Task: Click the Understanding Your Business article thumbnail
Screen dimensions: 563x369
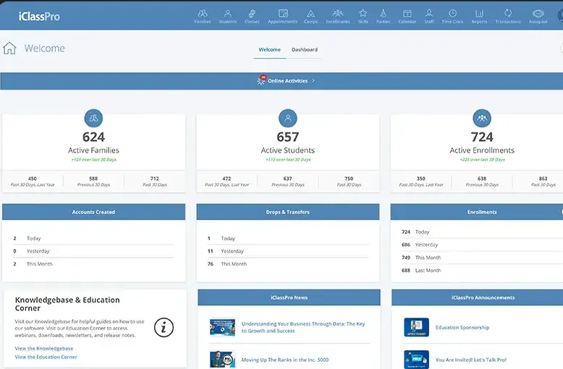Action: [222, 327]
